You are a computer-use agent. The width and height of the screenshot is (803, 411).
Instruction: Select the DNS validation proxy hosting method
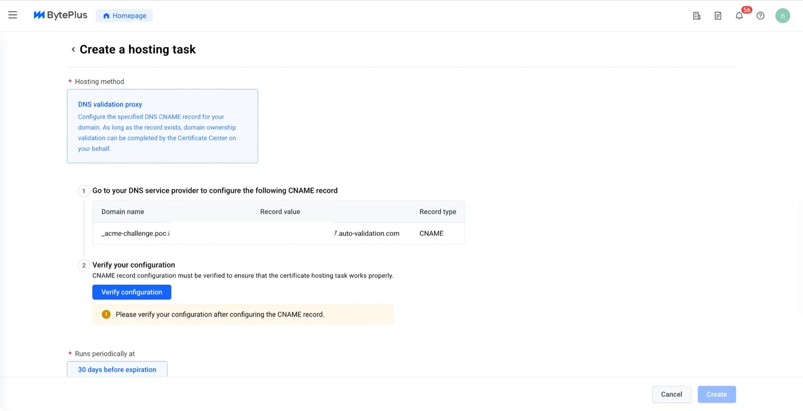(163, 126)
